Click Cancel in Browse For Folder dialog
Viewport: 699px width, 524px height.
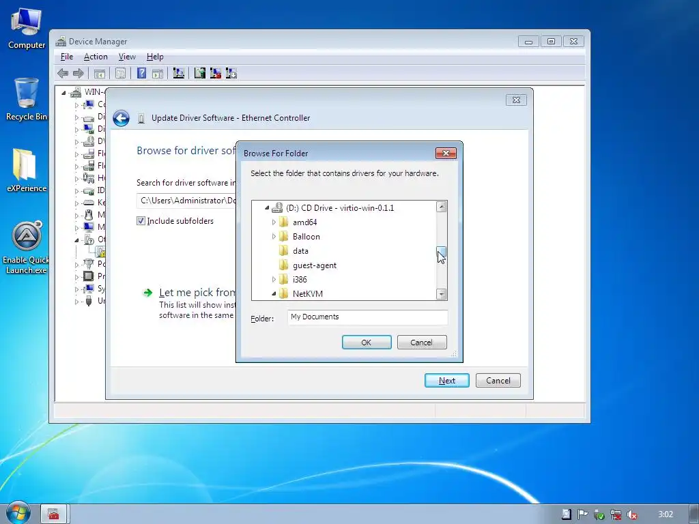(422, 343)
